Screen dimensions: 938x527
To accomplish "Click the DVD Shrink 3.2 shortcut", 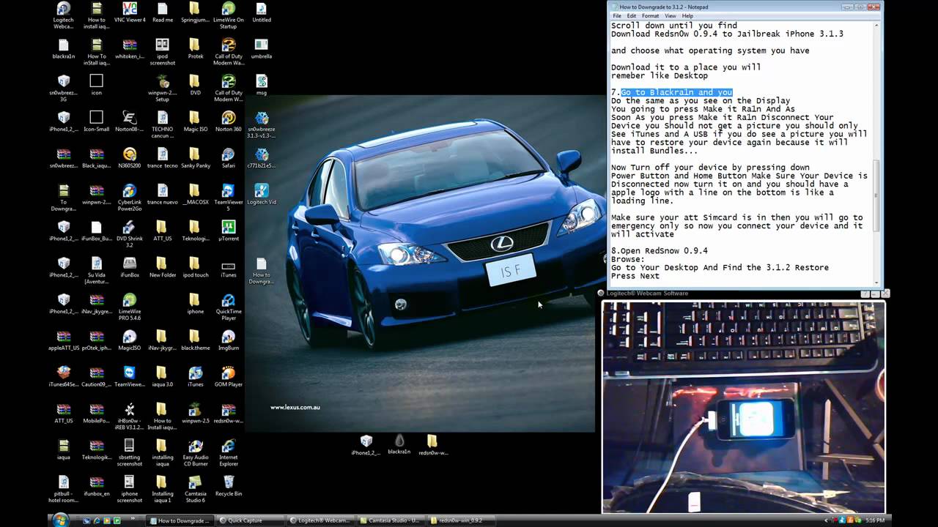I will [x=130, y=234].
